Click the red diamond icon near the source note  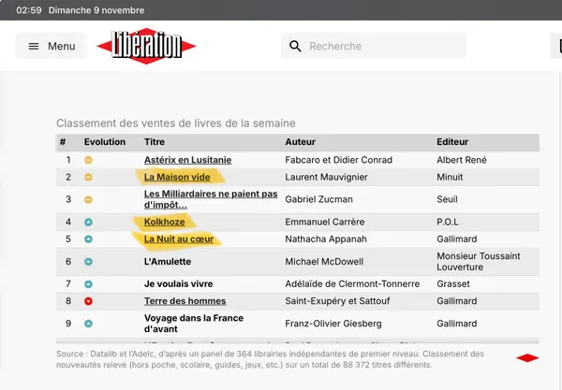coord(527,358)
